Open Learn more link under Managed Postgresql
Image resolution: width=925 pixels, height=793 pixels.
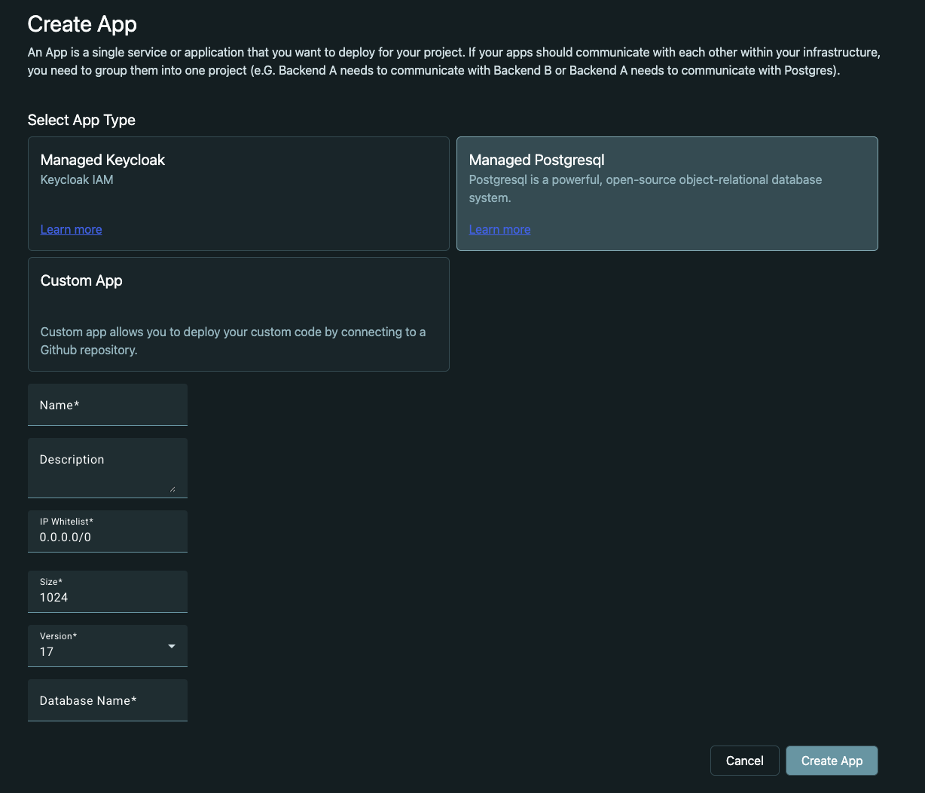499,229
